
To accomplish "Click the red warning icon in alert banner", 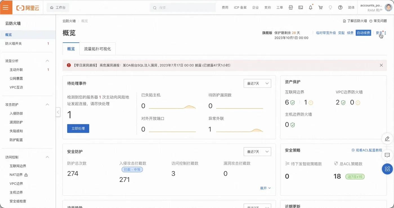I will pos(69,65).
